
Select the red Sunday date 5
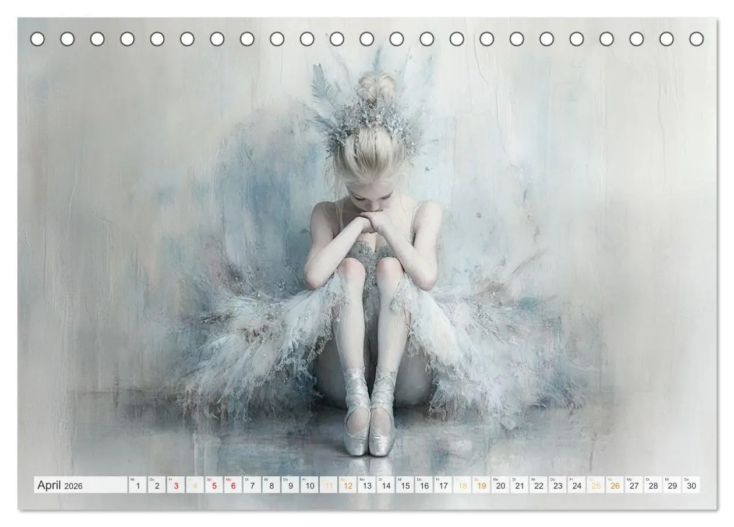(214, 485)
